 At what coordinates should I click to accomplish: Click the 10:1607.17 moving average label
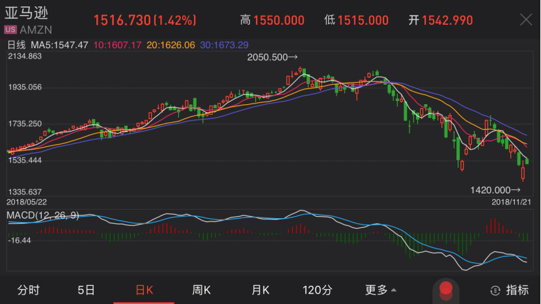tap(117, 45)
